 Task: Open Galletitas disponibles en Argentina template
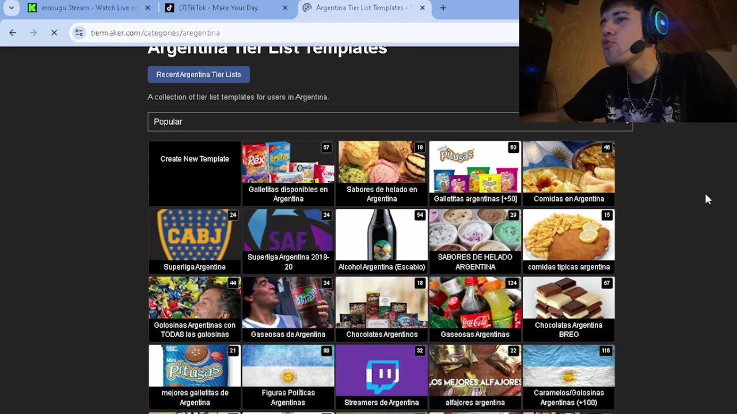click(288, 173)
